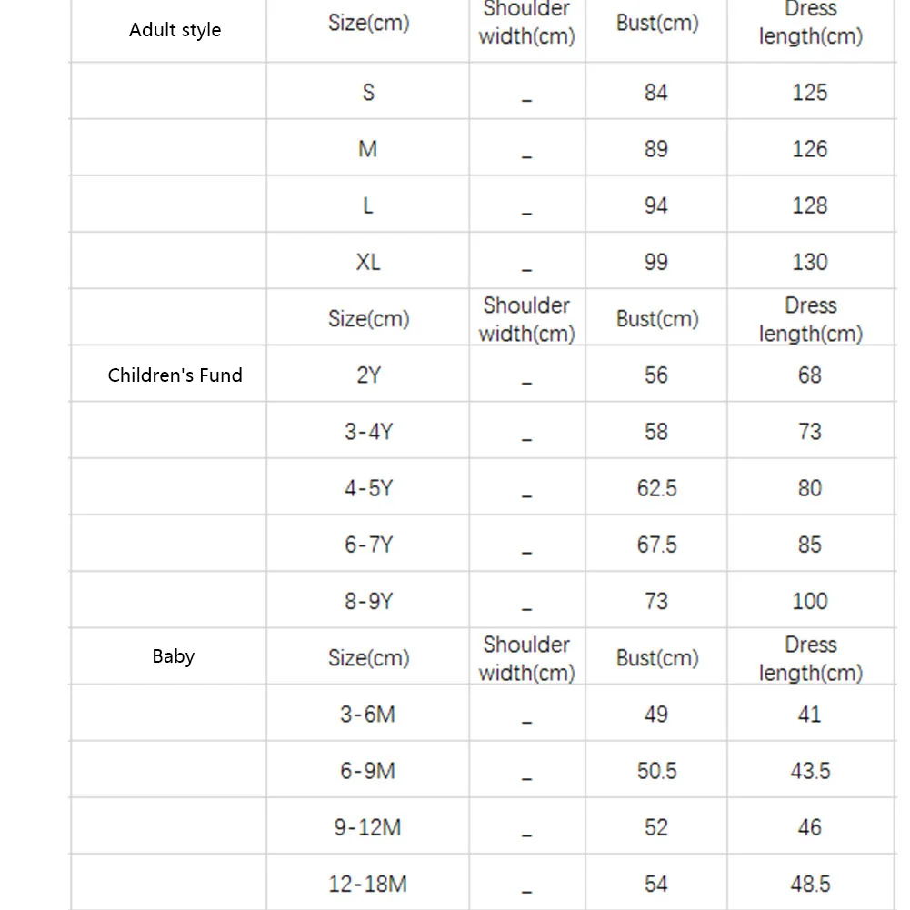Click the adult size S cell
Viewport: 910px width, 910px height.
(368, 92)
